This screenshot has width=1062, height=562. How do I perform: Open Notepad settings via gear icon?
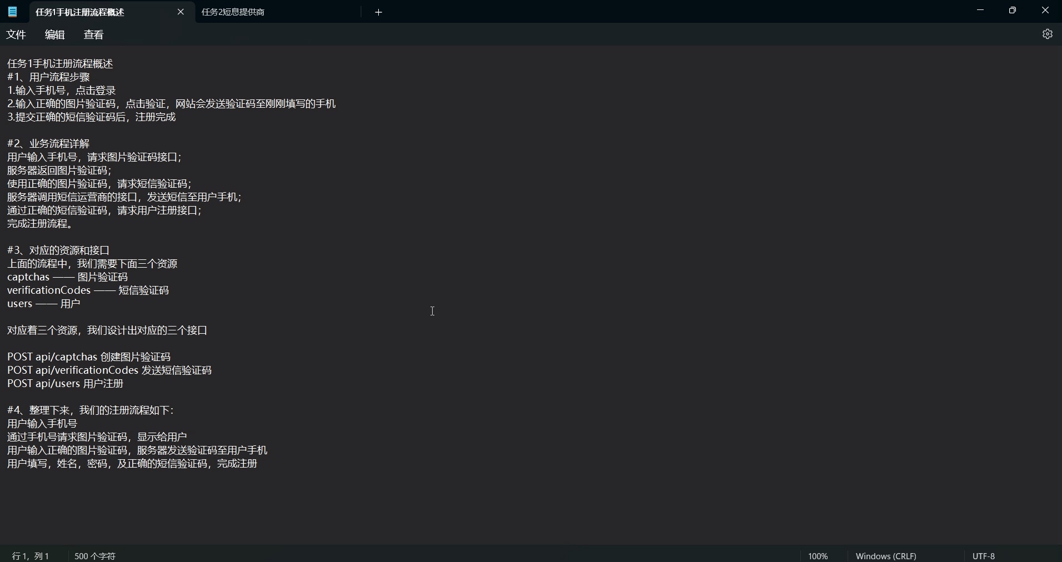coord(1048,34)
